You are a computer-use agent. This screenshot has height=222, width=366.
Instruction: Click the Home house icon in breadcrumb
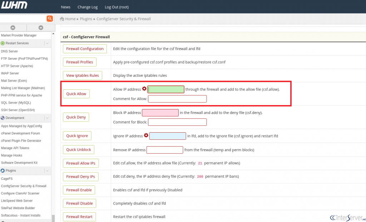(x=62, y=19)
